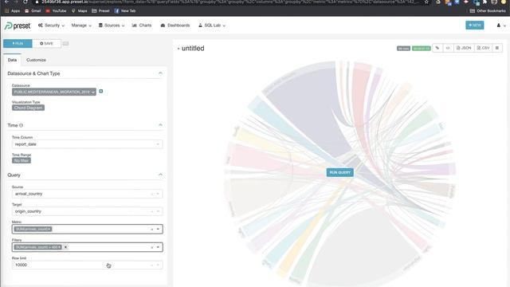This screenshot has width=510, height=287.
Task: Open the YouTube bookmark
Action: click(x=56, y=10)
